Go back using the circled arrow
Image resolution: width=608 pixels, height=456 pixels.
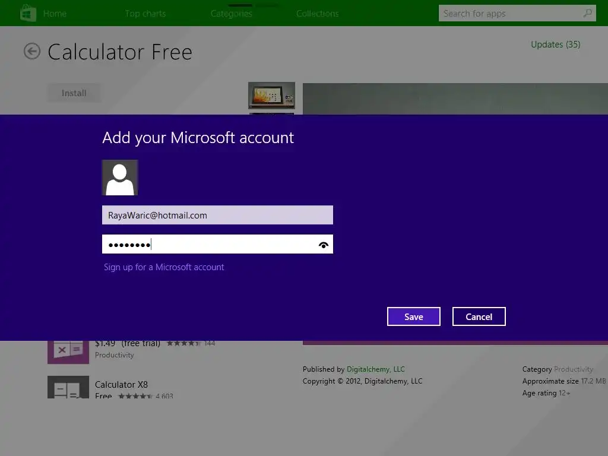tap(32, 51)
